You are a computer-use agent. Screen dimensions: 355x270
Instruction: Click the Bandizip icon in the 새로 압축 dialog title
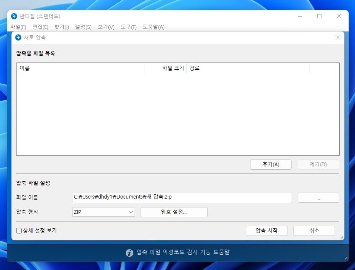tap(18, 37)
